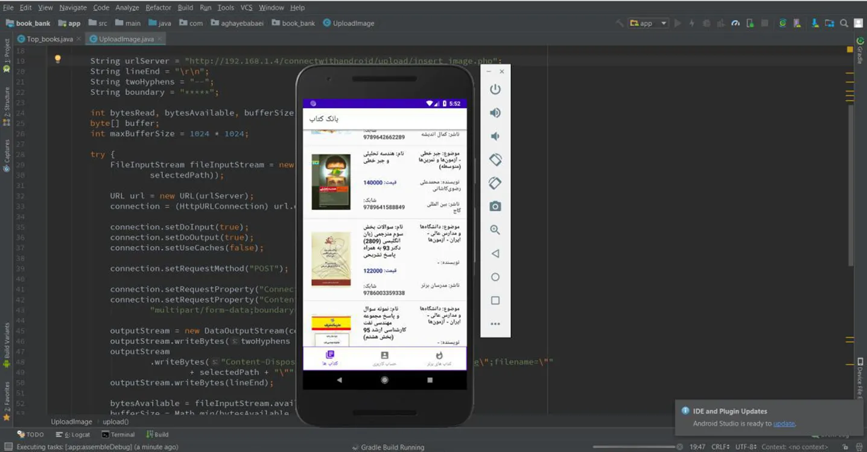Open the UTF-8 encoding selector

click(x=745, y=447)
